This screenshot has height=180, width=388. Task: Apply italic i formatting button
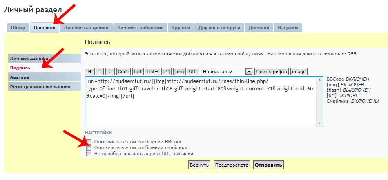[x=100, y=72]
